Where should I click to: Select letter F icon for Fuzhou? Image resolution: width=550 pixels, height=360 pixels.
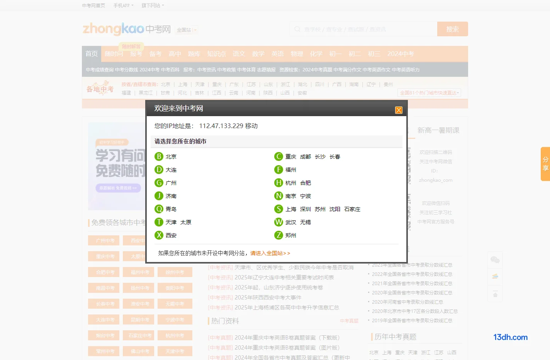click(278, 169)
